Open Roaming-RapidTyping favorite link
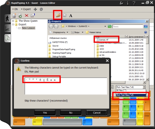This screenshot has height=129, width=155. tap(62, 53)
